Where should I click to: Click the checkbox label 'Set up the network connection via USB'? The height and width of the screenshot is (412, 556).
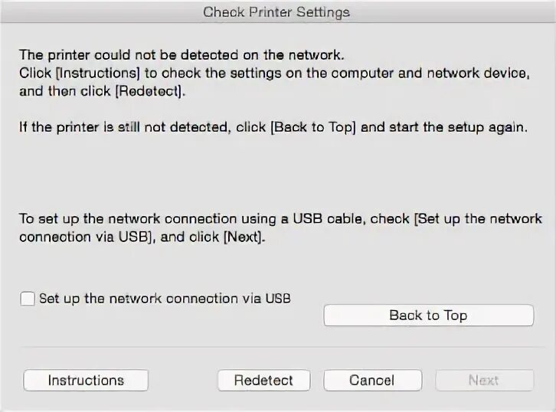click(x=165, y=299)
